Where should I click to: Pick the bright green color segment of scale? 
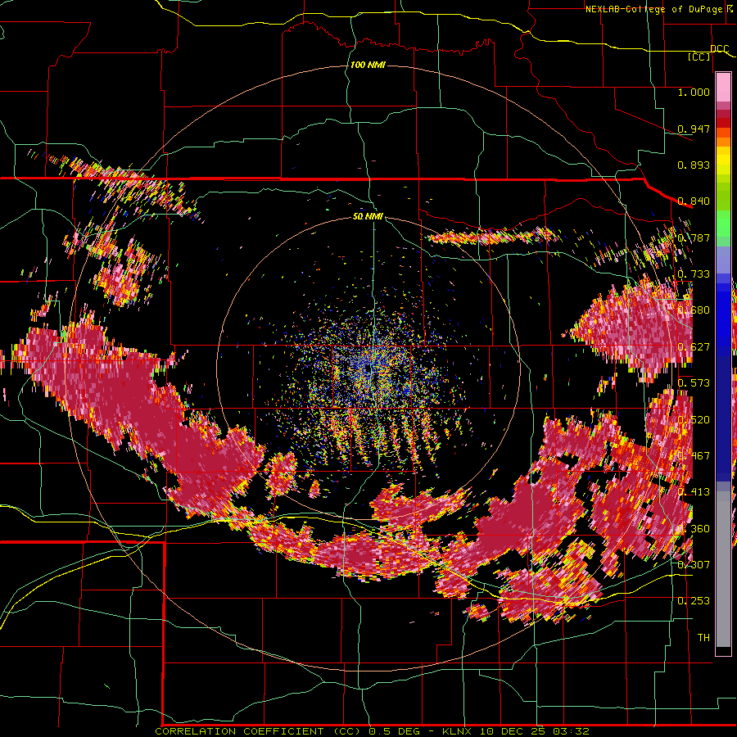[723, 224]
